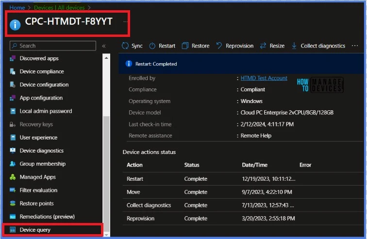367x239 pixels.
Task: Click the Collect diagnostics download icon
Action: tap(294, 46)
